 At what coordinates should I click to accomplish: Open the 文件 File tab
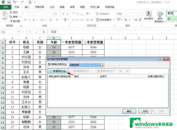click(x=6, y=7)
